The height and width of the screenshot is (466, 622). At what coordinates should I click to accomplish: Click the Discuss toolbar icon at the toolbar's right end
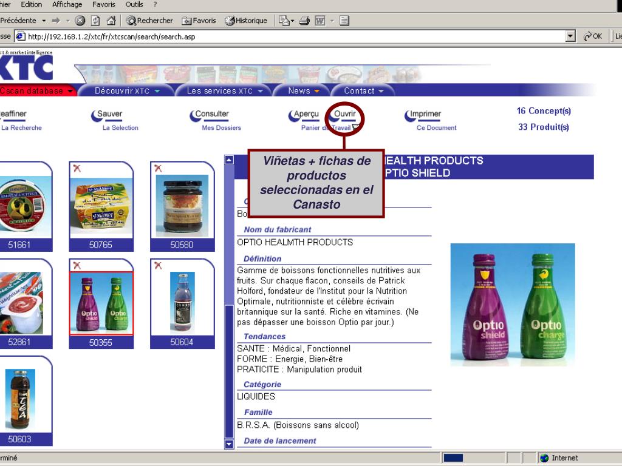(344, 21)
